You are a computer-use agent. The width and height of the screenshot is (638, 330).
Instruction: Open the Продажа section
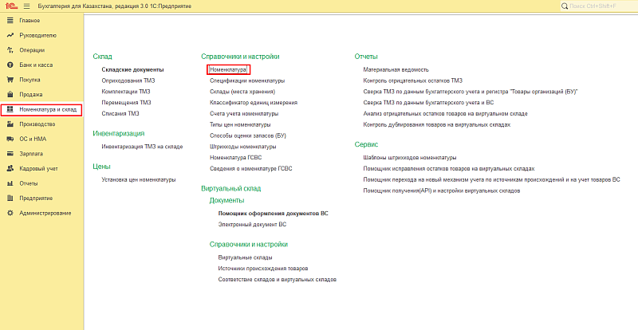point(30,95)
